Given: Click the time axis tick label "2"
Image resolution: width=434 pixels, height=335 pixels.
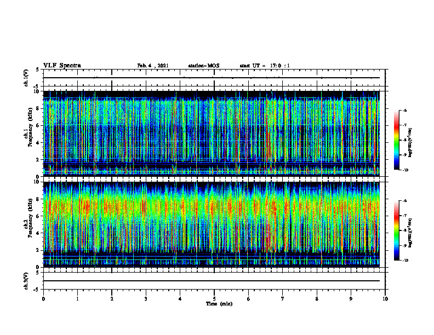Looking at the screenshot, I should click(112, 299).
